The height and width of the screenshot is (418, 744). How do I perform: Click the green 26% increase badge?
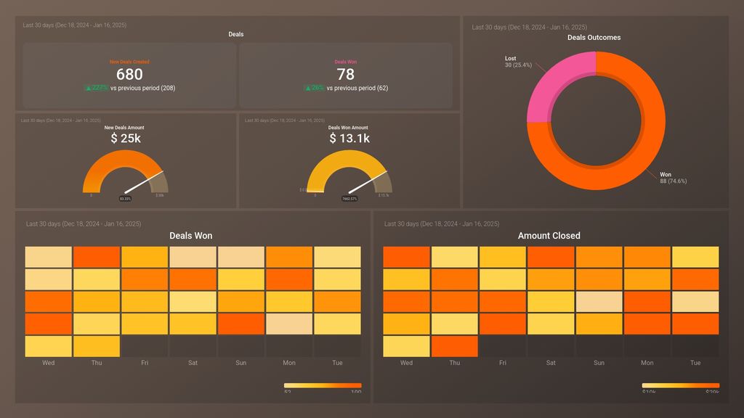(x=314, y=88)
